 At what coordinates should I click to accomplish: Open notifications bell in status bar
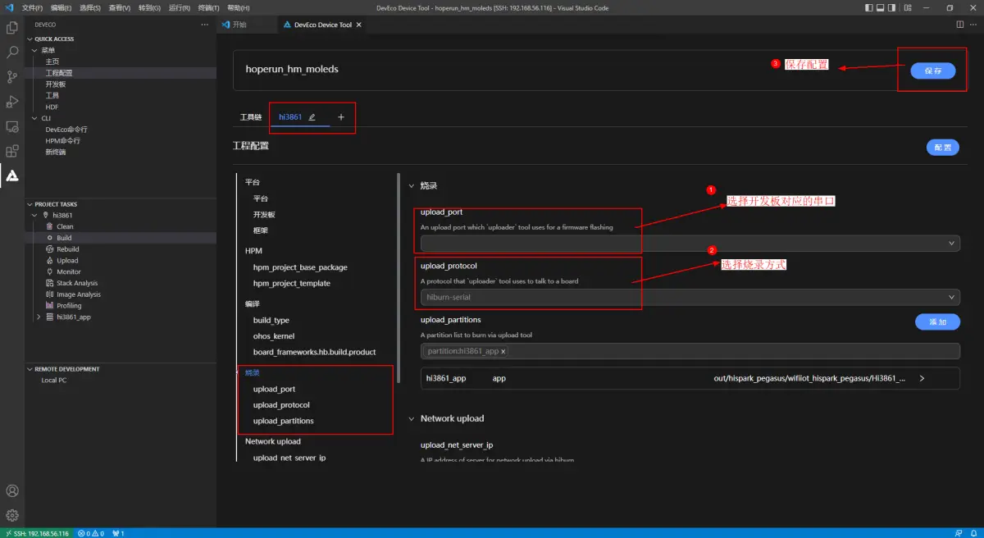click(x=973, y=533)
